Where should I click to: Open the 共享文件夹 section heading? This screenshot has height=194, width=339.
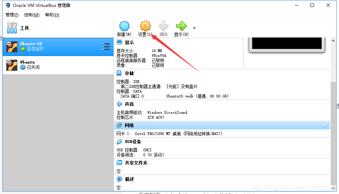(x=136, y=163)
